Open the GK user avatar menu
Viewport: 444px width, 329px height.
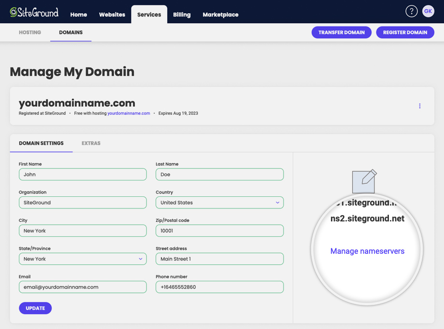pyautogui.click(x=428, y=11)
